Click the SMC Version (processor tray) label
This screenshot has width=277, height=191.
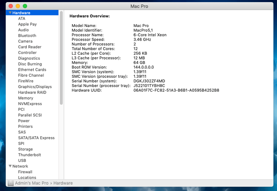(x=100, y=76)
